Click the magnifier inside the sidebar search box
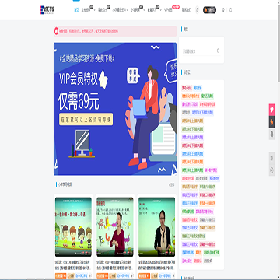Screen dimensions: 280x280 point(218,51)
